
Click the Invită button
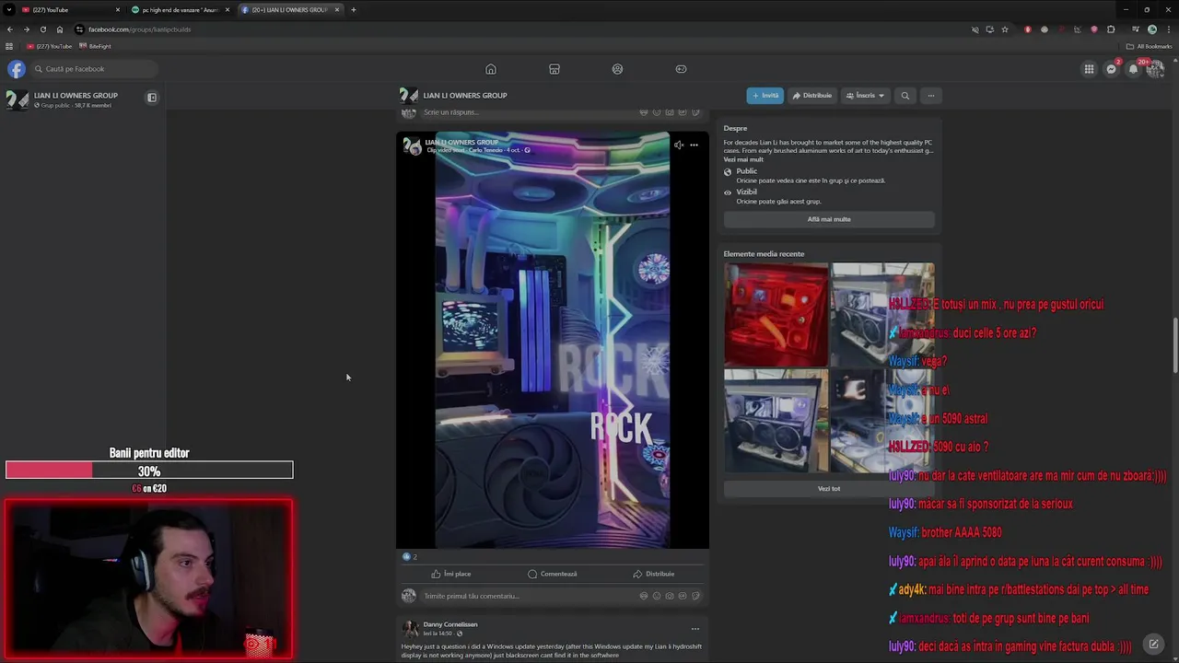pyautogui.click(x=765, y=96)
